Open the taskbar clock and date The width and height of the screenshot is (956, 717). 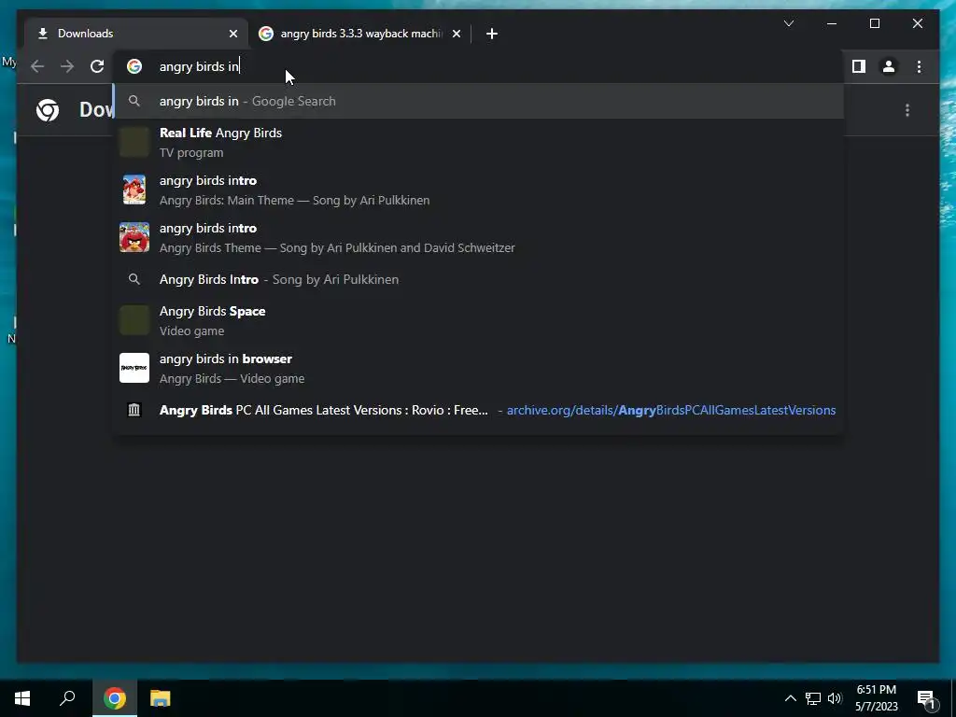click(876, 698)
